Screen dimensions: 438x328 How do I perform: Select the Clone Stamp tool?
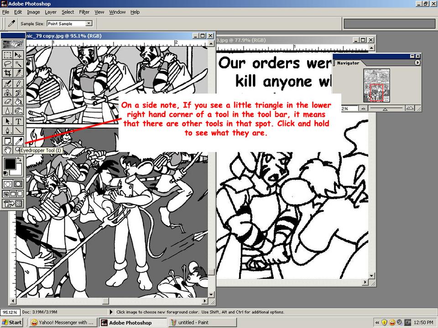point(8,92)
